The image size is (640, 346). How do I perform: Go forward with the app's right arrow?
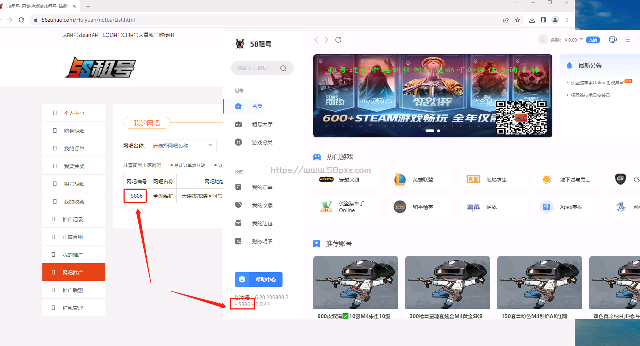326,40
